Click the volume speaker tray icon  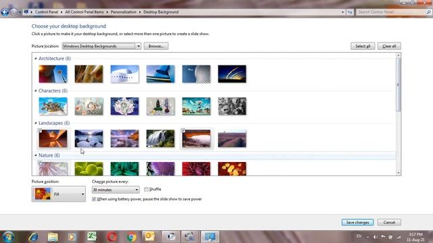click(x=375, y=237)
